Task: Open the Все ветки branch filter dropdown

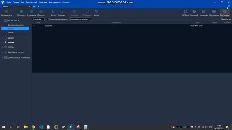Action: [38, 19]
